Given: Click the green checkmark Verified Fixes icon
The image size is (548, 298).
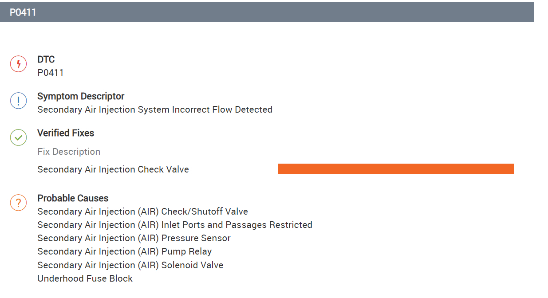Looking at the screenshot, I should coord(18,137).
